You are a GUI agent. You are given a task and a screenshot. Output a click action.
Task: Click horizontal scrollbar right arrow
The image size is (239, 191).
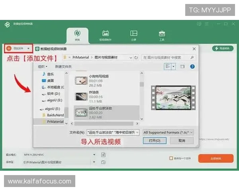[x=137, y=123]
